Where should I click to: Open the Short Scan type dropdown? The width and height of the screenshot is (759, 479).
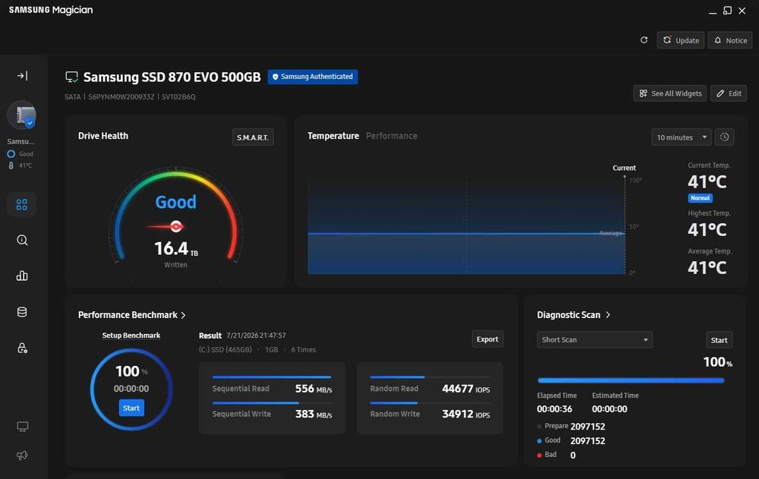coord(594,339)
